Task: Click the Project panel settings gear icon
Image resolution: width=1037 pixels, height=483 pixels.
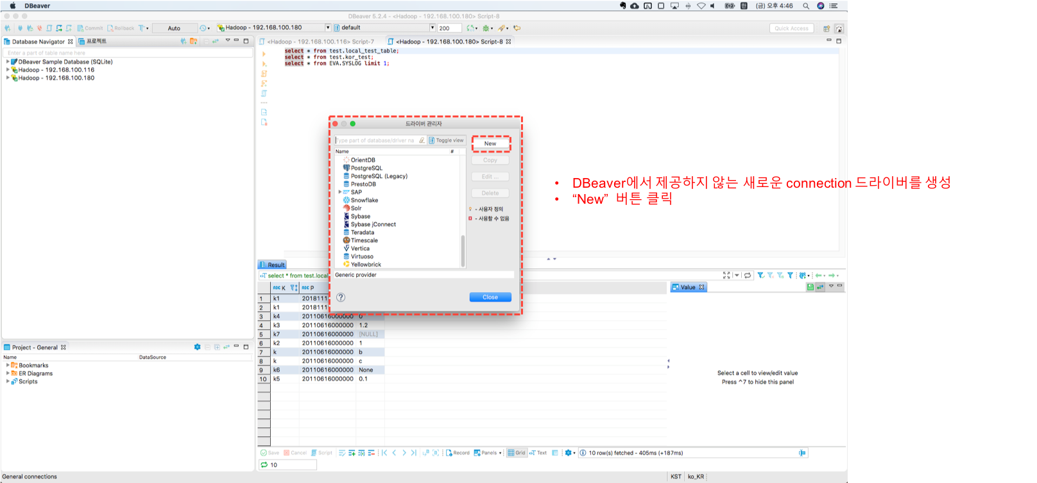Action: [x=197, y=347]
